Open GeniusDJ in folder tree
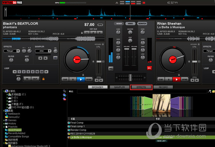 point(13,117)
